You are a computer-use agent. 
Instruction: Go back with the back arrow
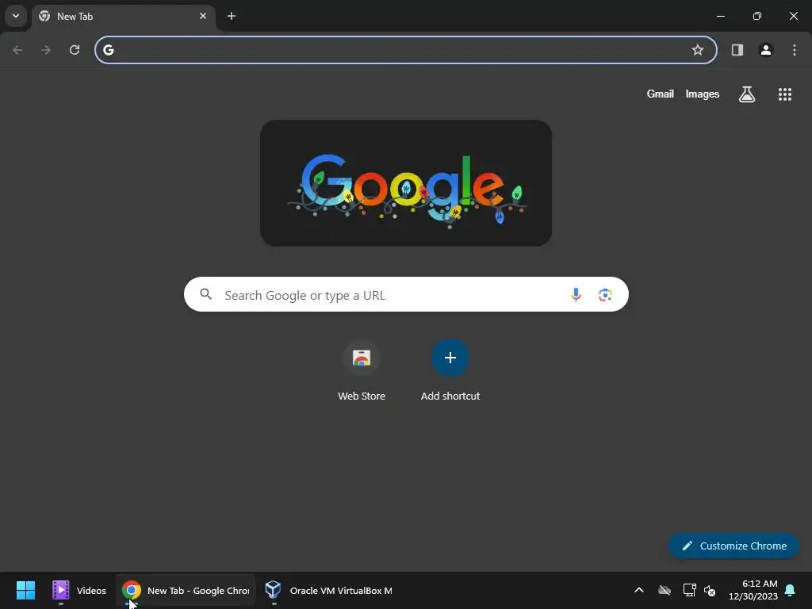pos(17,50)
